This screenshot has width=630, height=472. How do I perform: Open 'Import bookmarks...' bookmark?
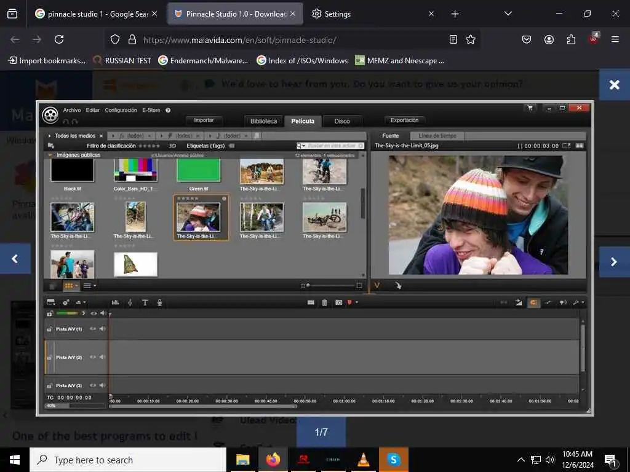tap(47, 61)
